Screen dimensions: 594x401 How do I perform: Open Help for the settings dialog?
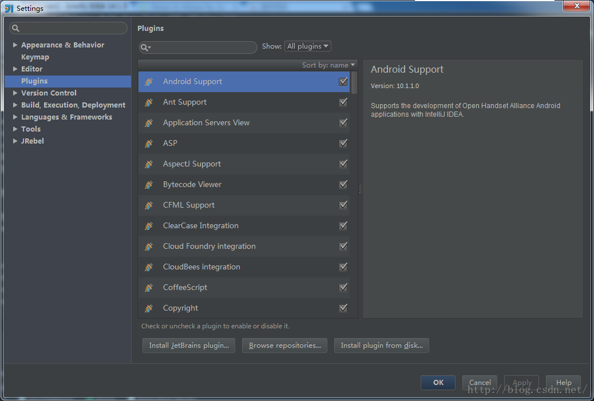[x=563, y=383]
